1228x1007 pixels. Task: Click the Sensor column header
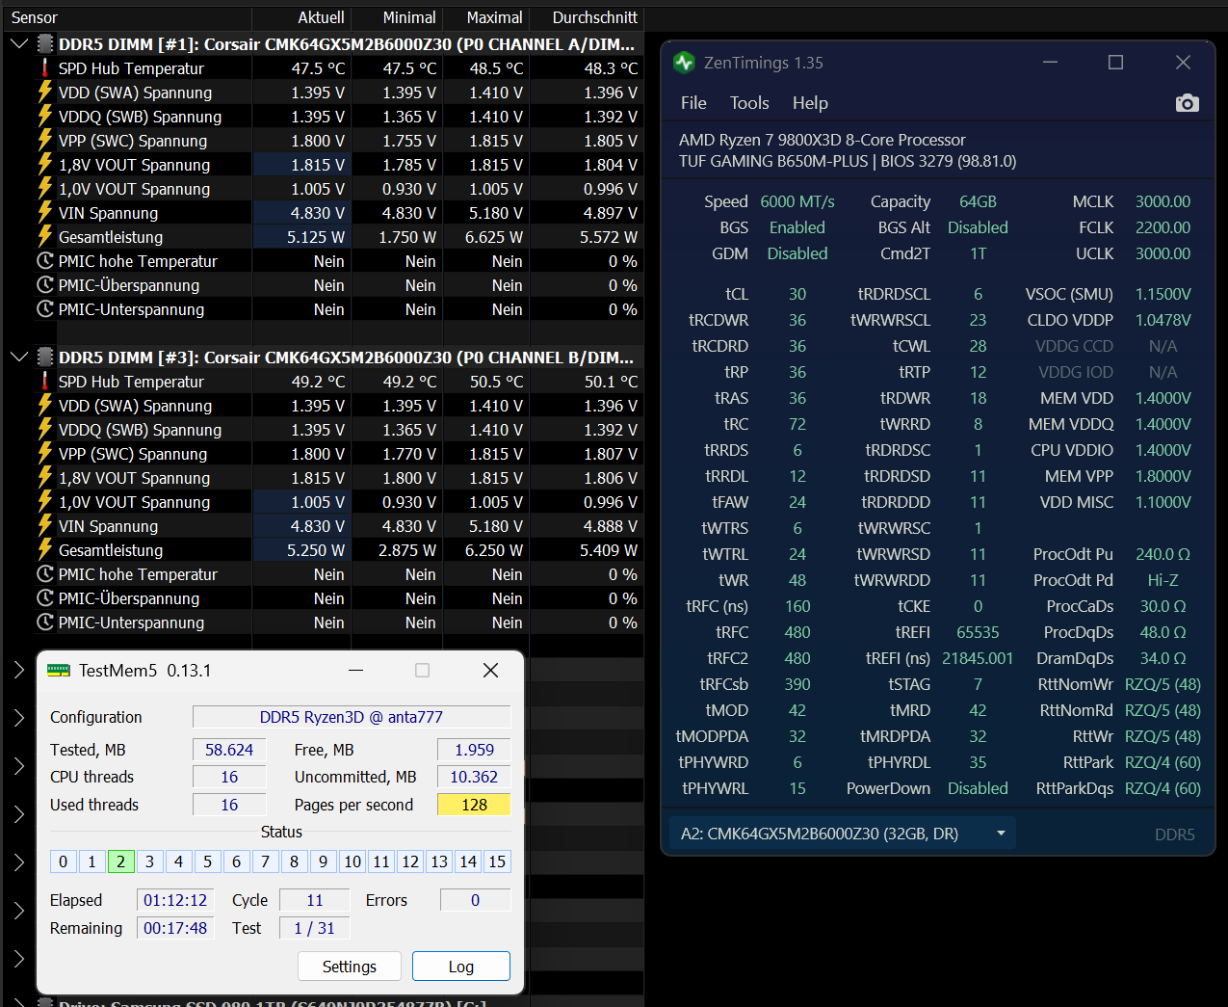click(x=35, y=17)
